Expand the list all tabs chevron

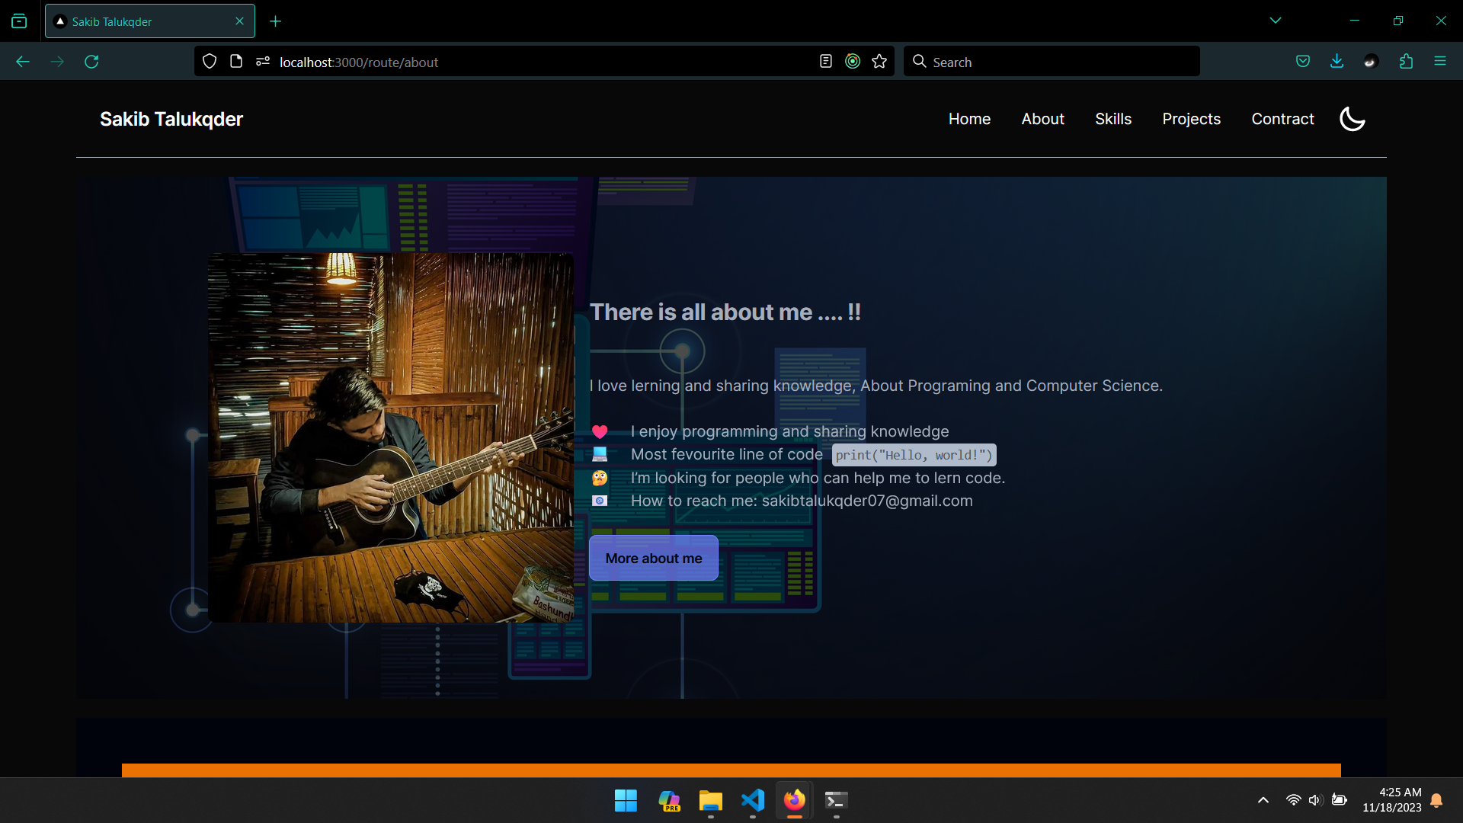point(1276,21)
